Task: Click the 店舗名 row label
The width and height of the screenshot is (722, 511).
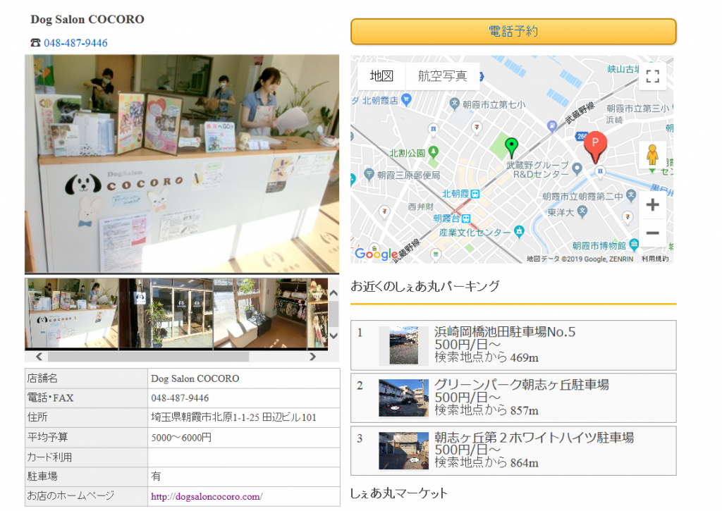Action: [x=86, y=378]
